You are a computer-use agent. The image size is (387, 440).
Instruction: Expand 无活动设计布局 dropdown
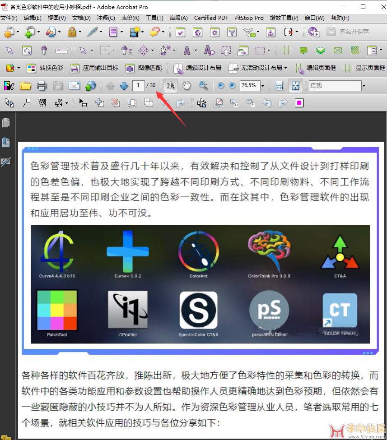click(285, 68)
